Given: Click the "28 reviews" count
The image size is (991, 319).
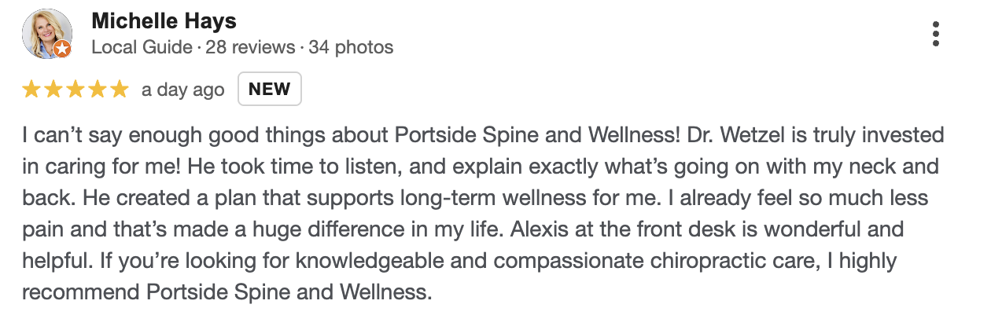Looking at the screenshot, I should coord(251,47).
